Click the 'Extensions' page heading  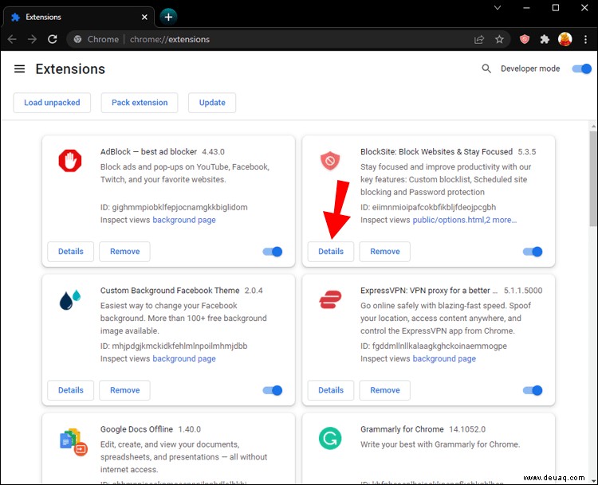[x=70, y=69]
